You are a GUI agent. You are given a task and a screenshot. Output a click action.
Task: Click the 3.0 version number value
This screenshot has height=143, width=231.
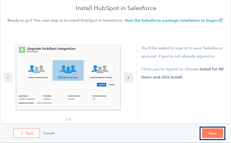coord(94,99)
